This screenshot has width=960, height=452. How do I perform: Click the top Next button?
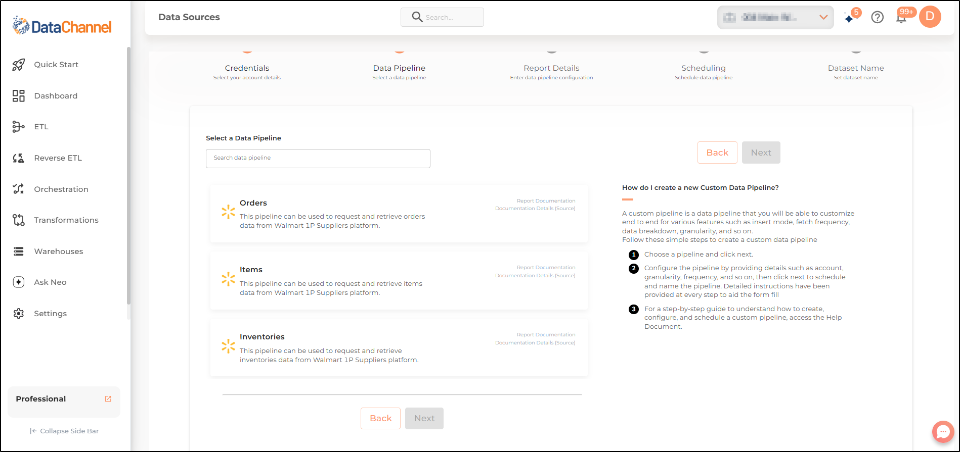[761, 153]
